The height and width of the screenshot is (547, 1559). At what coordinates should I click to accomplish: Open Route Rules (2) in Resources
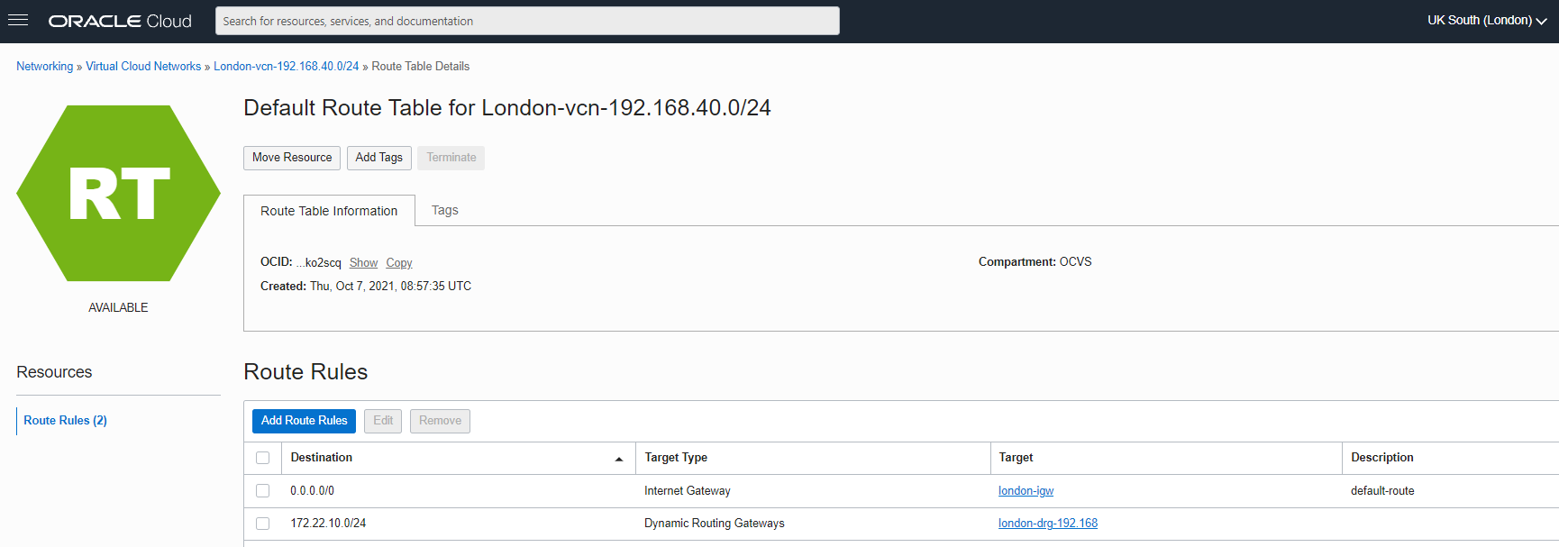[x=66, y=421]
